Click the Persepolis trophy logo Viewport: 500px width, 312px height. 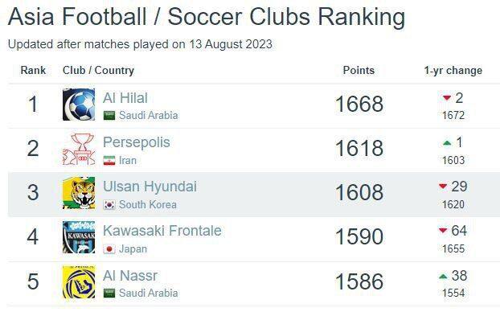79,149
